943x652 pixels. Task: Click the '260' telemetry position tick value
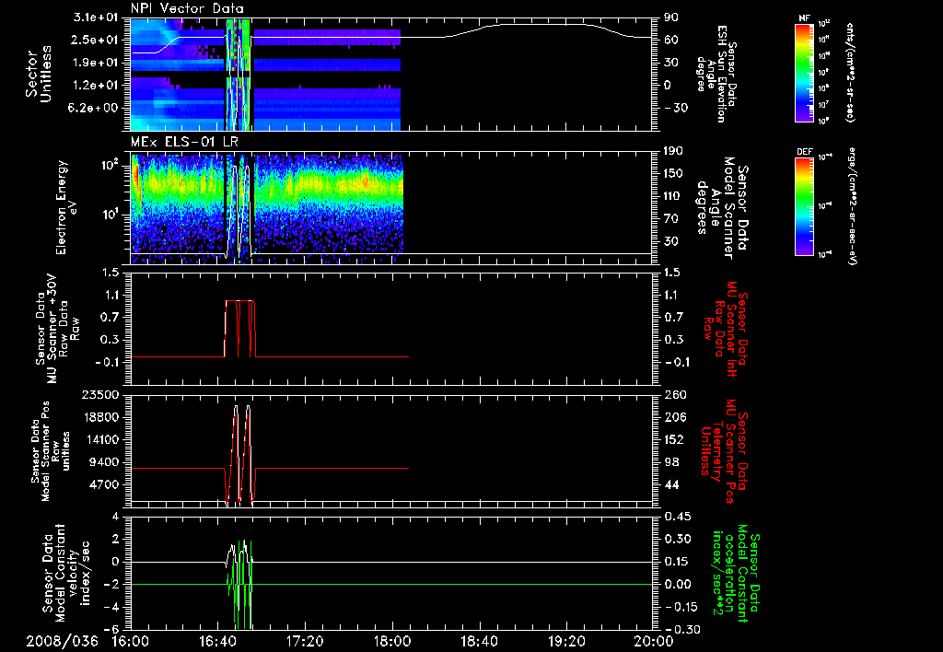(x=675, y=394)
